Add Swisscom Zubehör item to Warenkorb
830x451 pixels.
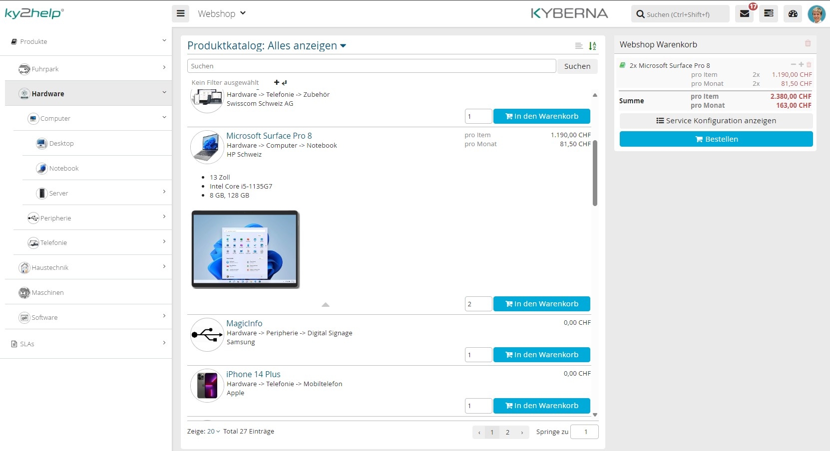click(x=542, y=116)
